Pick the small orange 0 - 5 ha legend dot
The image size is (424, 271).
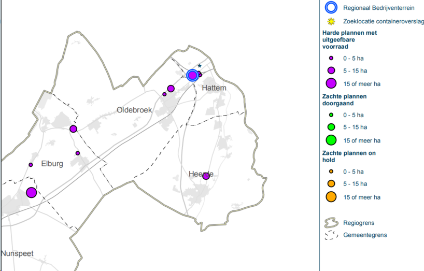(331, 172)
